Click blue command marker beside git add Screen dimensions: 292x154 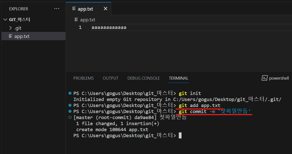(x=70, y=105)
